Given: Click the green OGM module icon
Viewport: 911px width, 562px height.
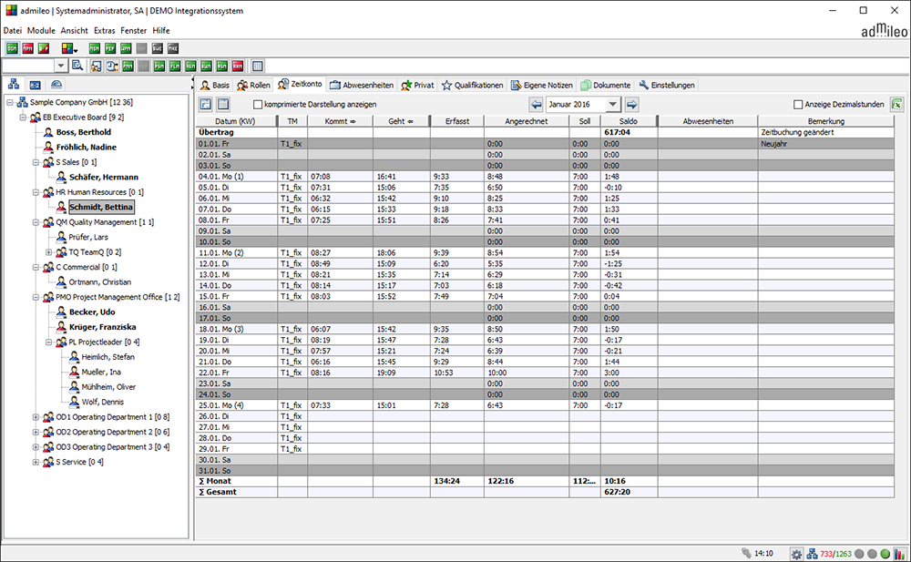Looking at the screenshot, I should point(12,47).
